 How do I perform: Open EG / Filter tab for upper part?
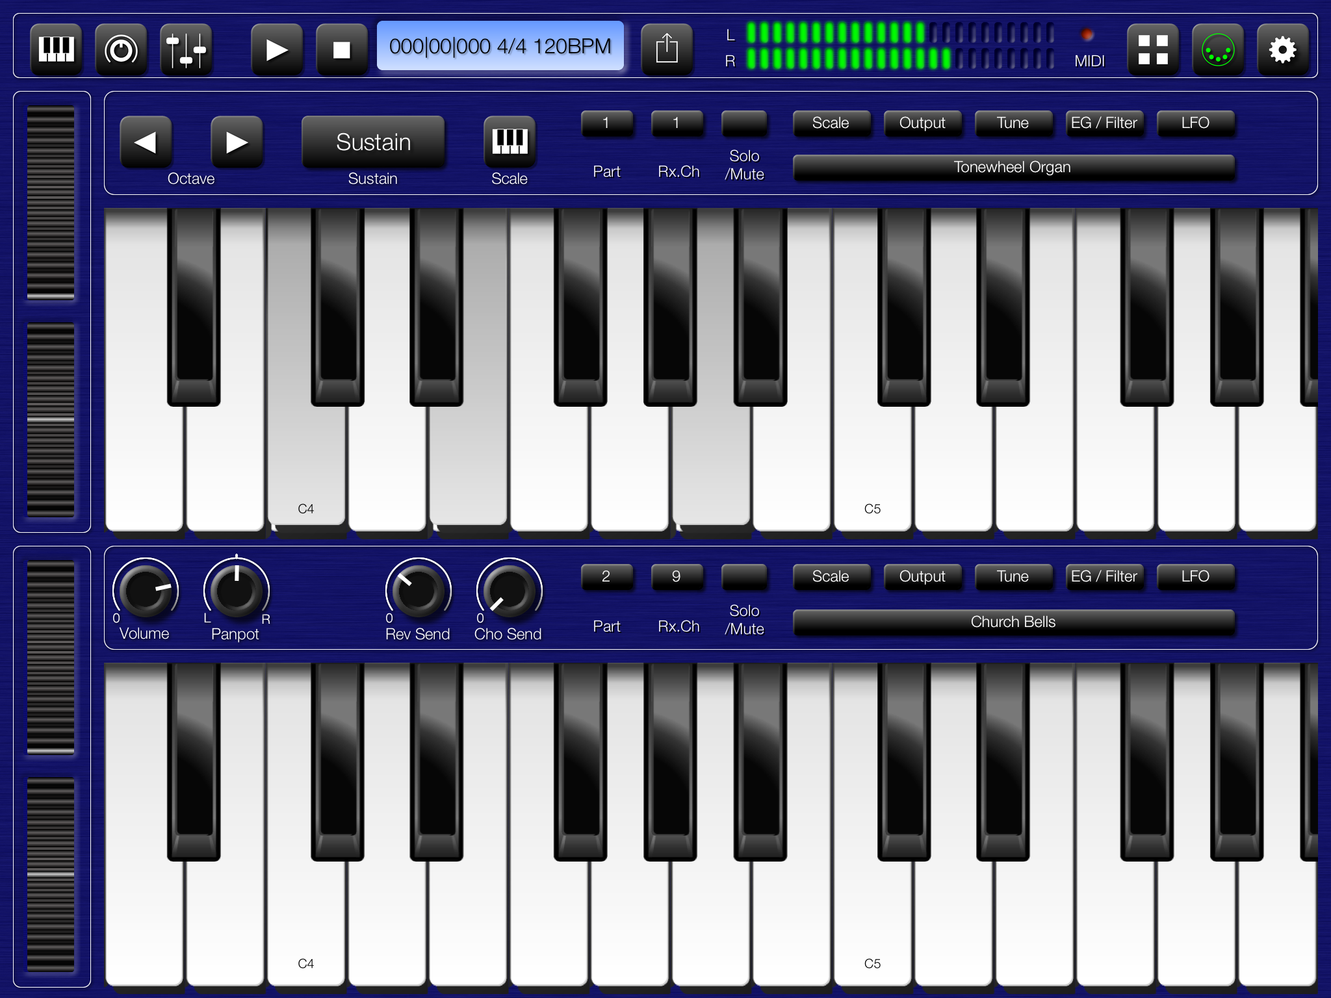1104,123
